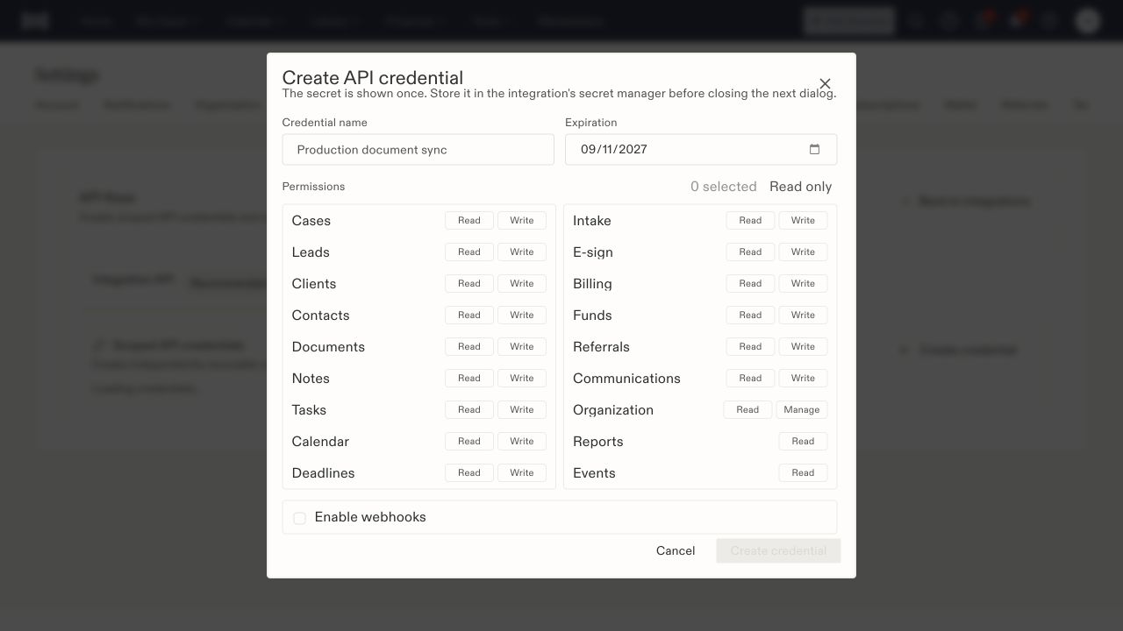Toggle Write permission for Intake
This screenshot has height=631, width=1123.
pos(803,221)
